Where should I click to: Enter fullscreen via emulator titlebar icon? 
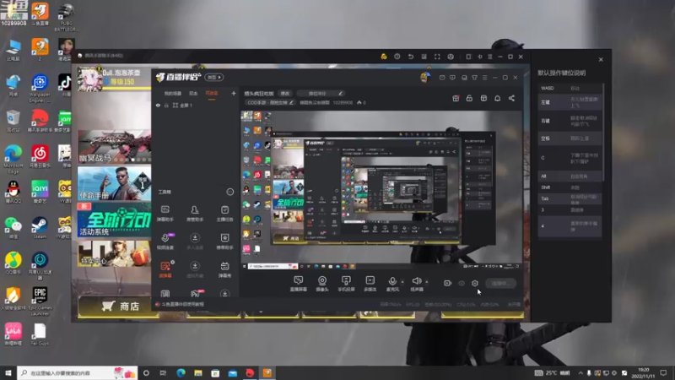[437, 57]
